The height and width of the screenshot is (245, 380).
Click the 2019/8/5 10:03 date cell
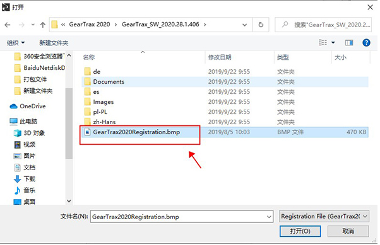[229, 132]
